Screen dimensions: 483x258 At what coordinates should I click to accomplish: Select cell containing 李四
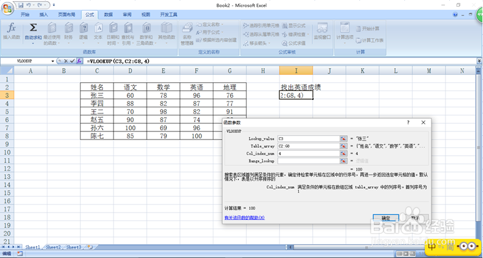coord(97,103)
